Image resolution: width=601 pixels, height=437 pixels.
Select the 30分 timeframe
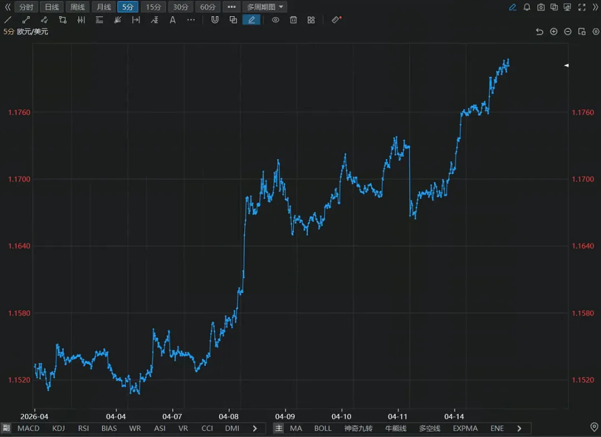(180, 7)
